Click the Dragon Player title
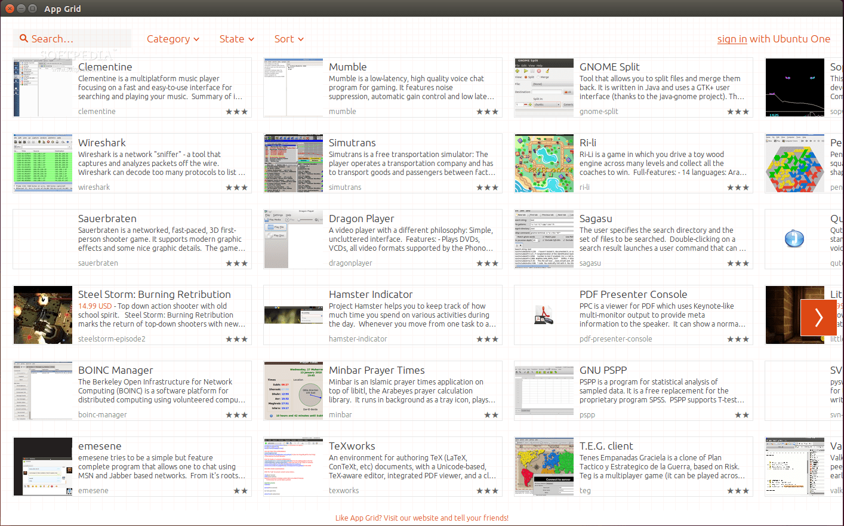The width and height of the screenshot is (844, 526). 362,219
